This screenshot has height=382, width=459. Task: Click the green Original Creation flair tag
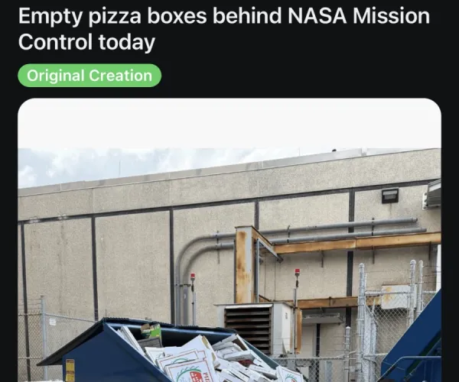point(90,76)
